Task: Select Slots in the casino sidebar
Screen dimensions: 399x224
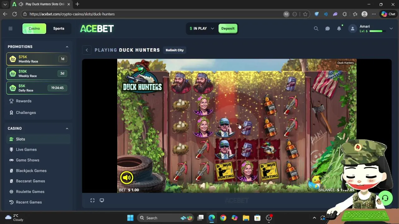Action: (38, 139)
